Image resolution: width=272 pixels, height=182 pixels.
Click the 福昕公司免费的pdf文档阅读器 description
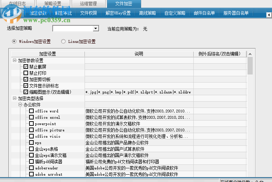(x=122, y=162)
